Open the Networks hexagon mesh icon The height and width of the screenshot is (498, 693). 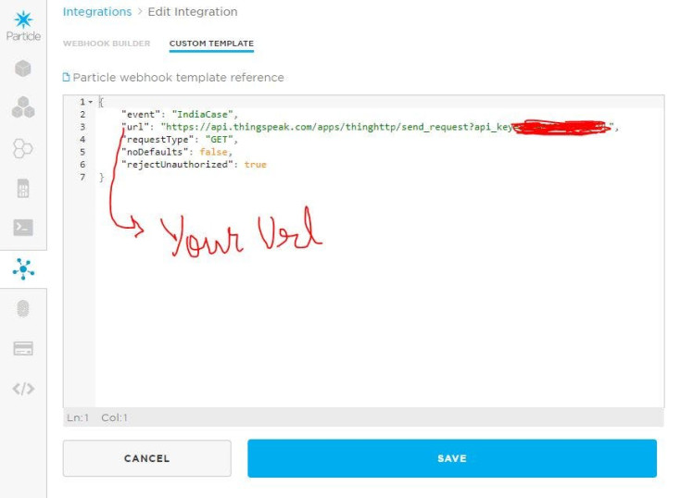pos(23,148)
